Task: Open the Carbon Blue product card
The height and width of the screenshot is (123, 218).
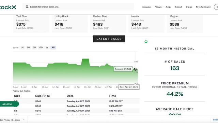Action: point(108,24)
